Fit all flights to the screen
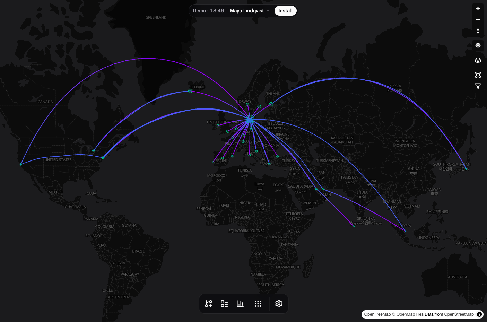The height and width of the screenshot is (322, 487). (x=478, y=75)
